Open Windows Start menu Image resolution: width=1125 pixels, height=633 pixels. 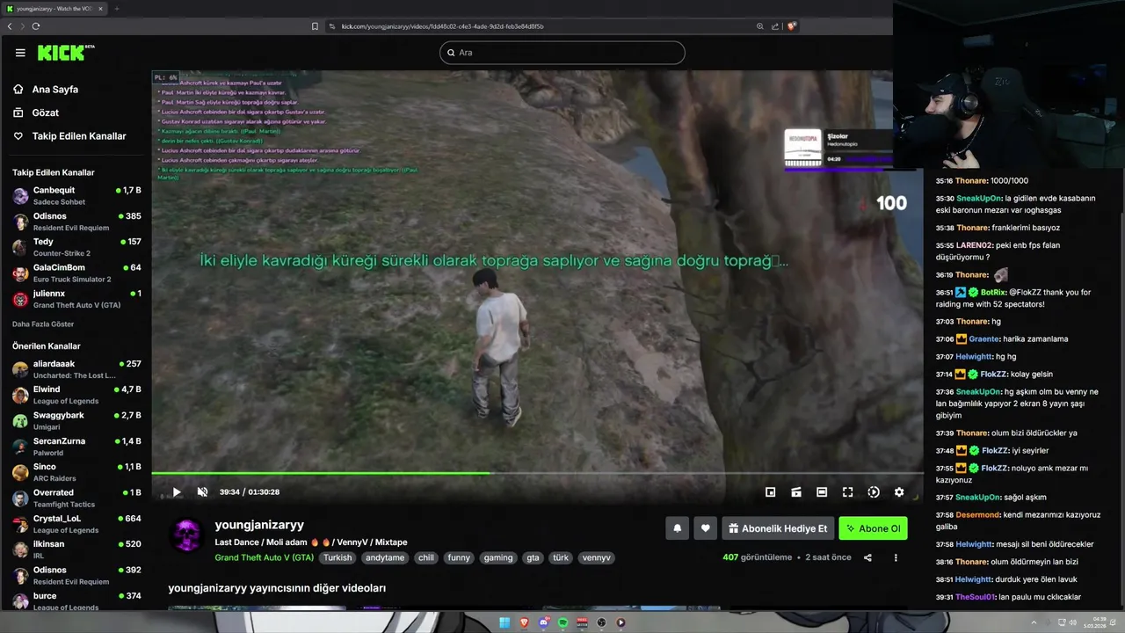pos(504,622)
